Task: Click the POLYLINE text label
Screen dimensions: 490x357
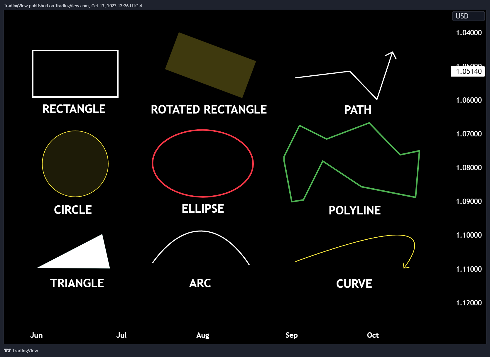Action: point(354,210)
